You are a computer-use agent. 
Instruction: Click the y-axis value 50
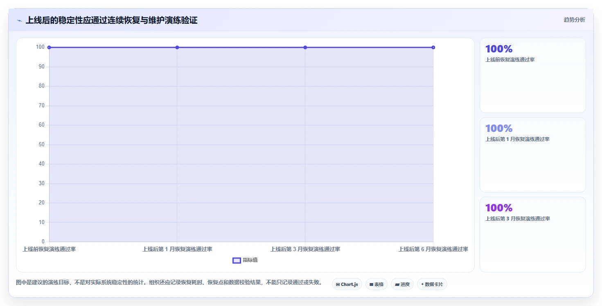click(41, 145)
